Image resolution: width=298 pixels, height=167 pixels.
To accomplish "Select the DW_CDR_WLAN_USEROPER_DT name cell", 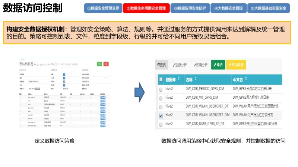I will pos(207,106).
